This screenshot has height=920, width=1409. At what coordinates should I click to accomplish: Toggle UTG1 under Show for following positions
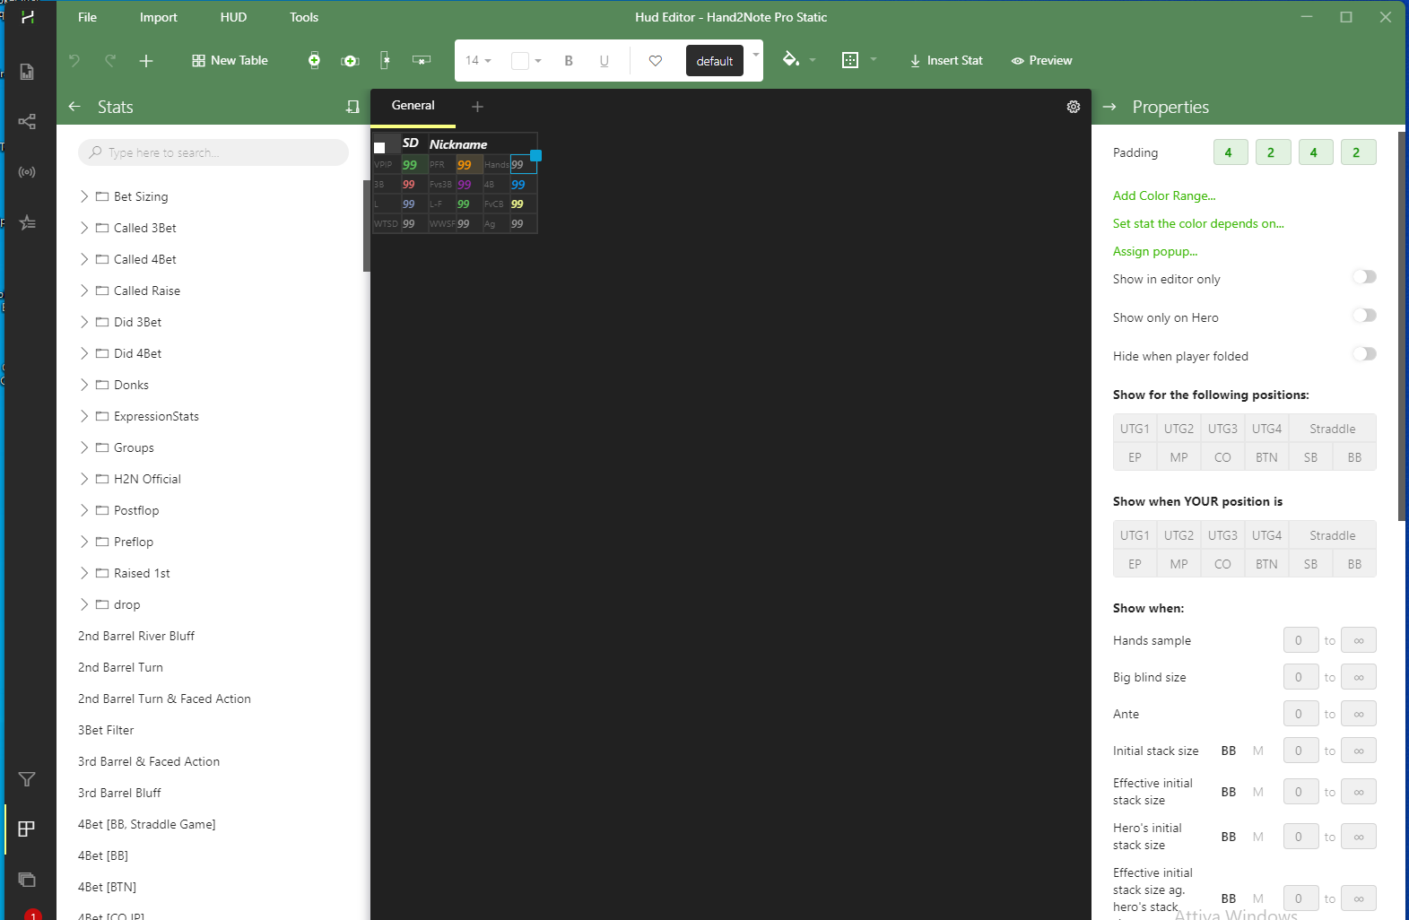pos(1135,429)
